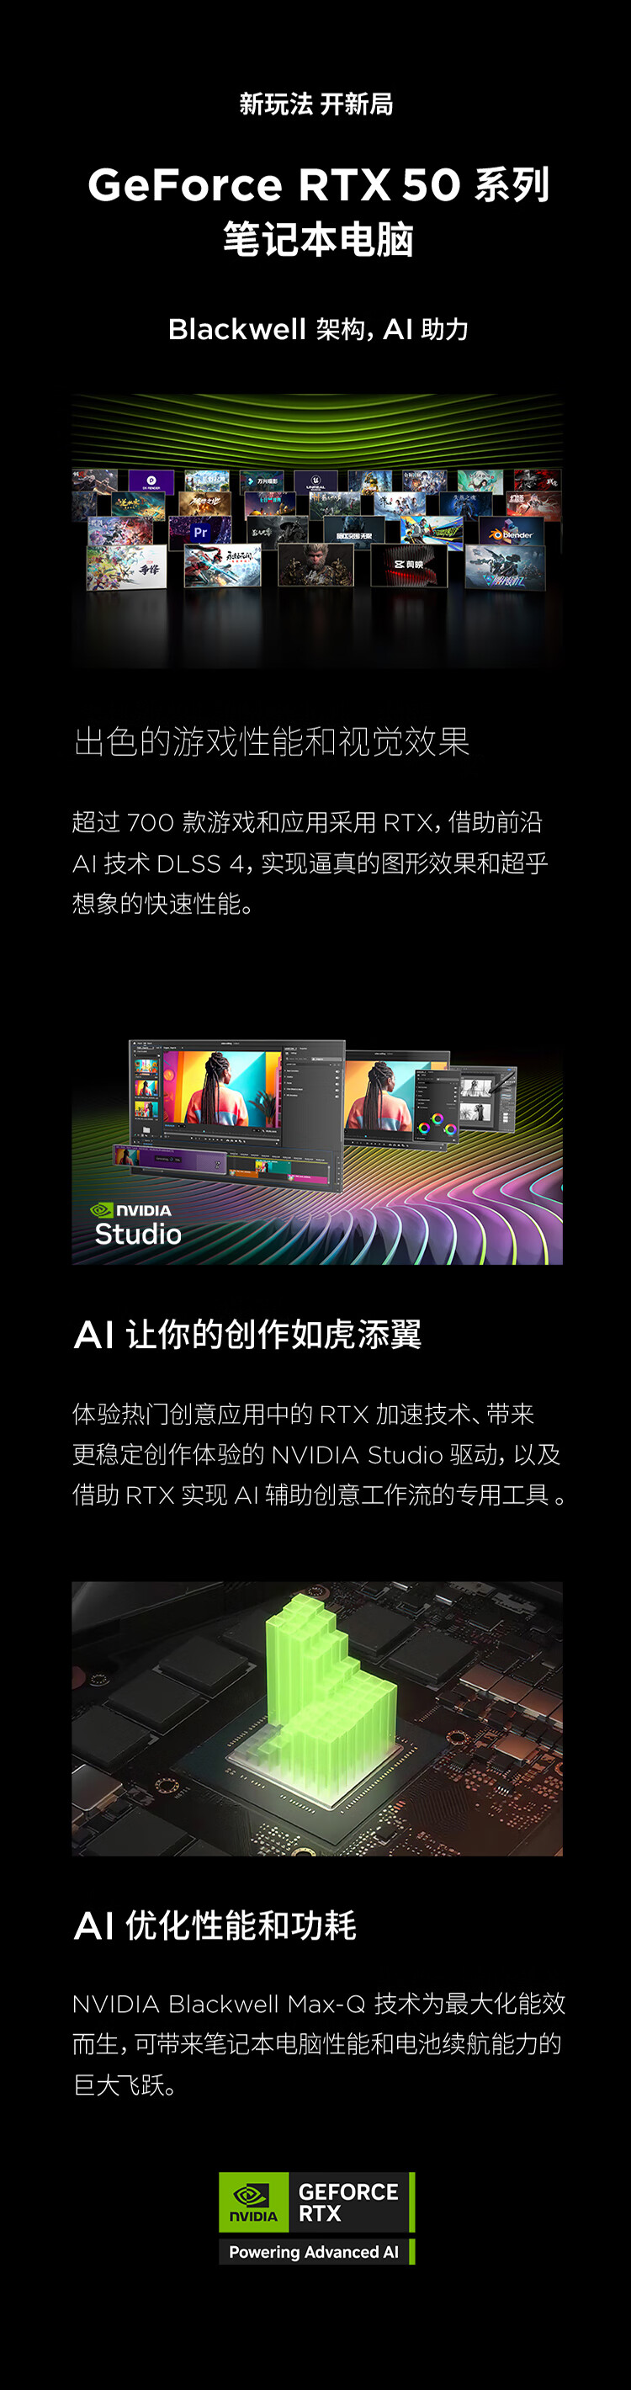Screen dimensions: 631x2390
Task: Click the '出色的游戏性能和视觉效果' heading
Action: click(x=272, y=741)
